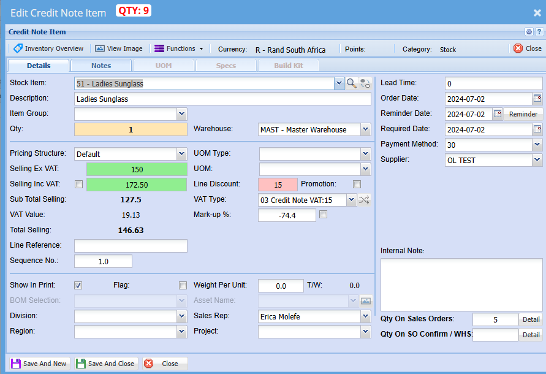Screen dimensions: 546x374
Task: Toggle the Selling Inc VAT checkbox
Action: pyautogui.click(x=78, y=184)
